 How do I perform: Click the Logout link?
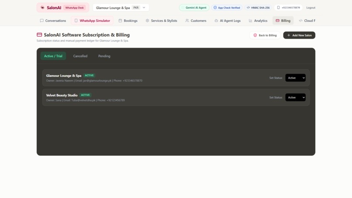click(x=311, y=7)
